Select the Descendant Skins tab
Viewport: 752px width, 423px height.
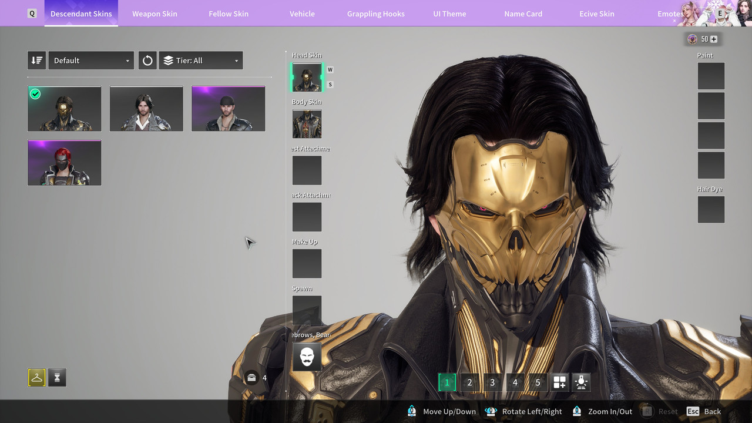(x=81, y=14)
